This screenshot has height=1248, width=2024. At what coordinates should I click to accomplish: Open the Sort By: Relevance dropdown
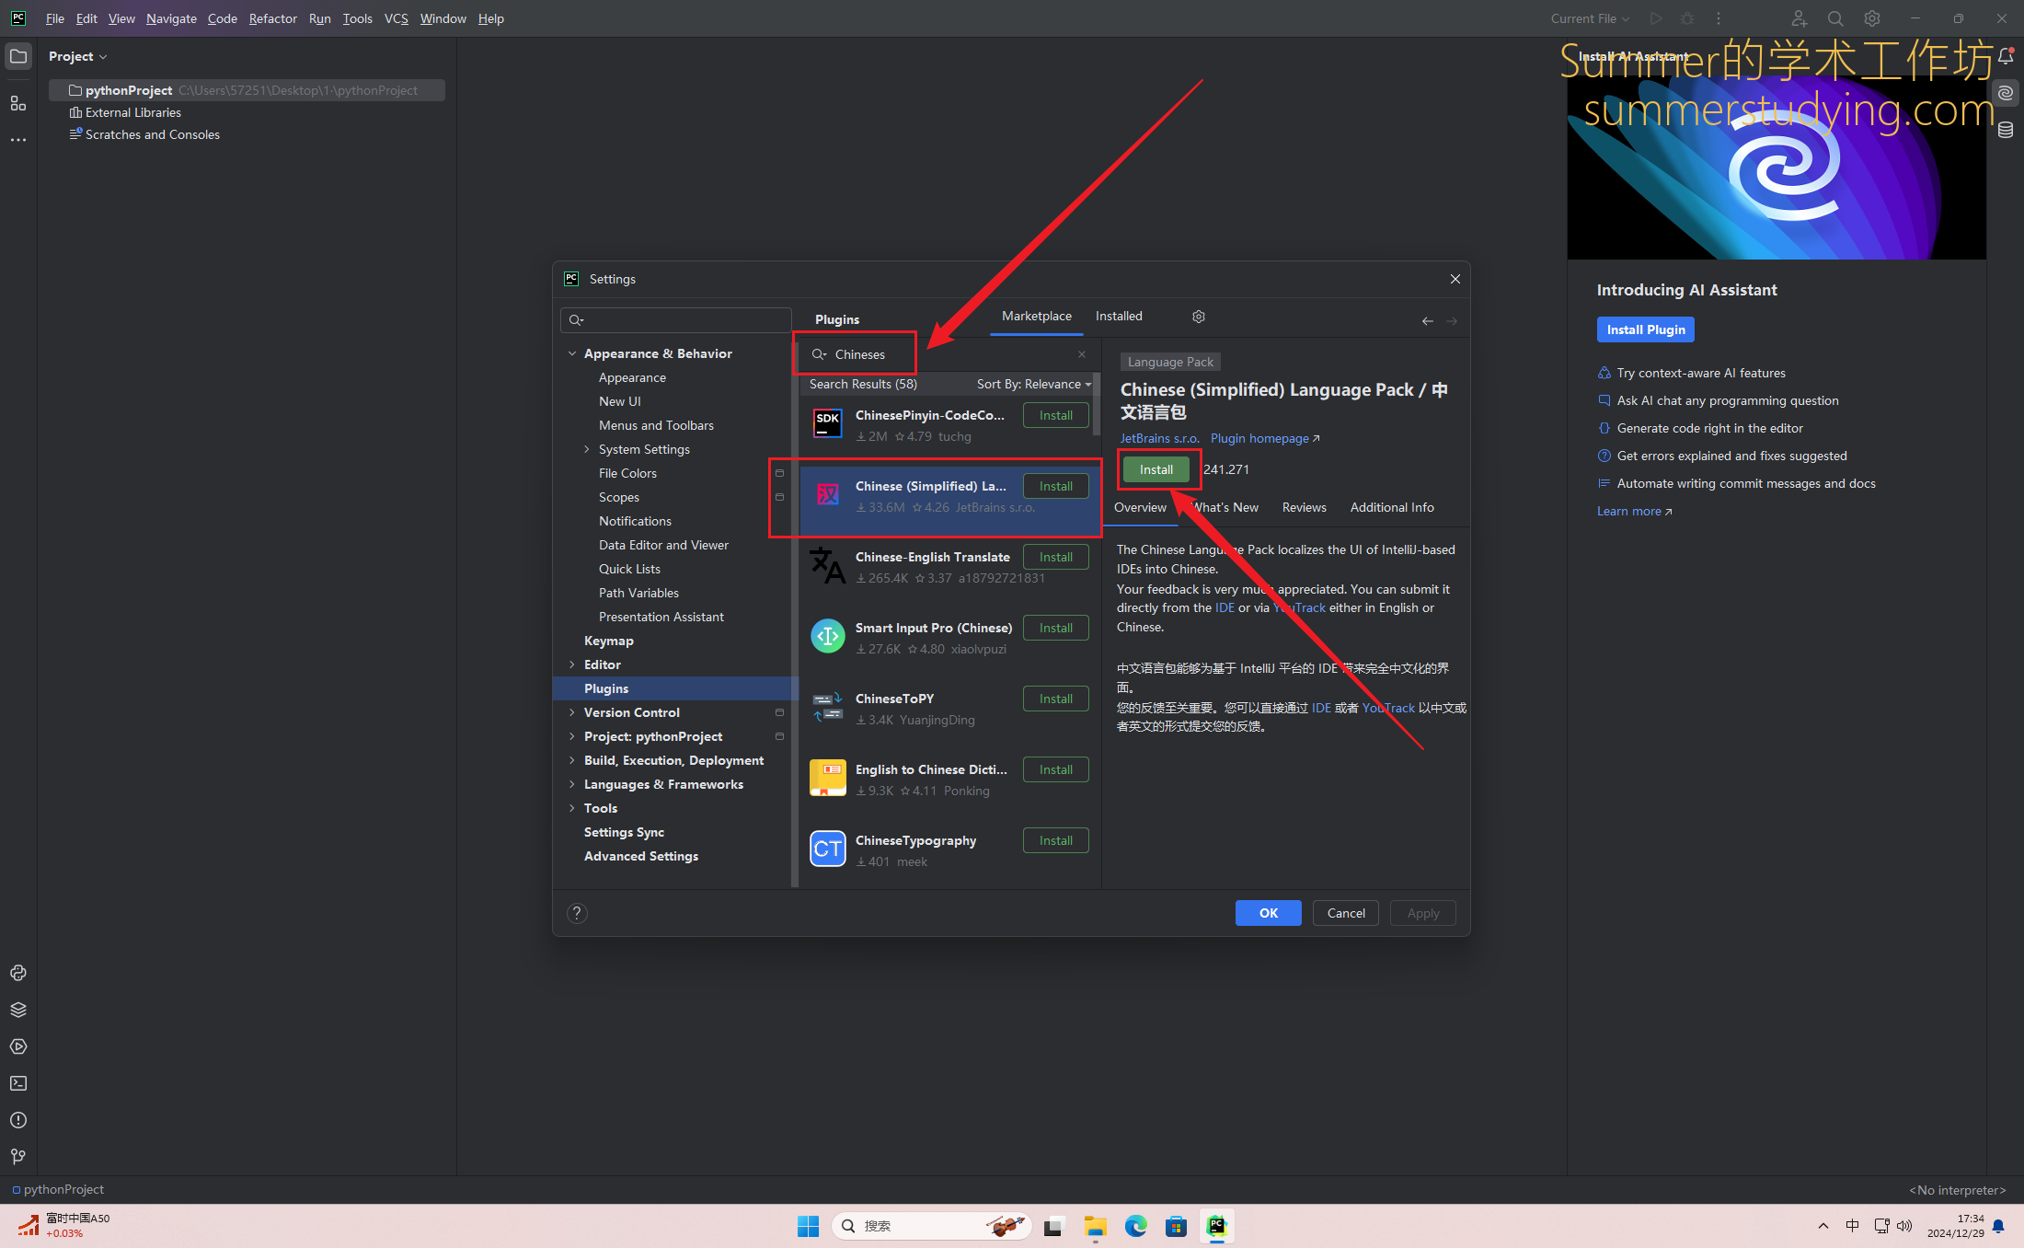pyautogui.click(x=1034, y=384)
